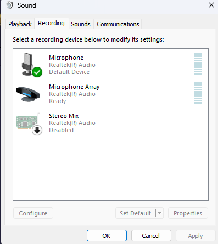Viewport: 218px width, 244px height.
Task: Go to the Communications tab
Action: click(x=118, y=24)
